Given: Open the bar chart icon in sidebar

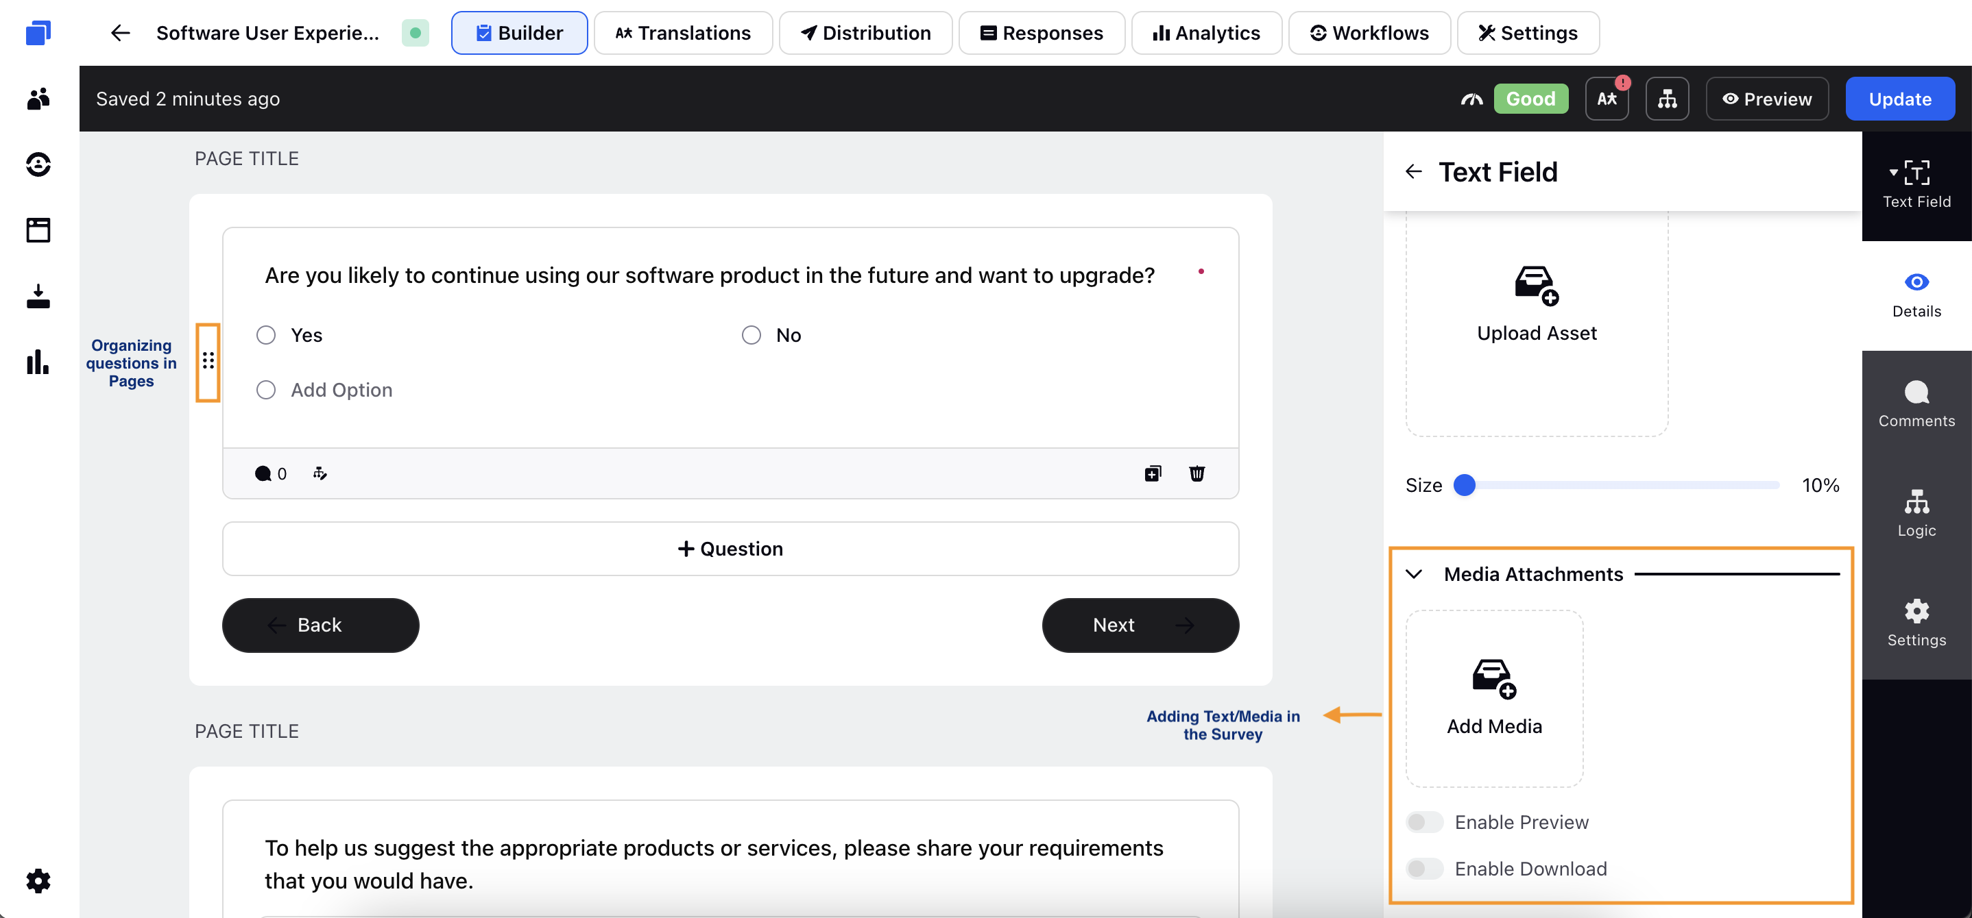Looking at the screenshot, I should coord(38,362).
